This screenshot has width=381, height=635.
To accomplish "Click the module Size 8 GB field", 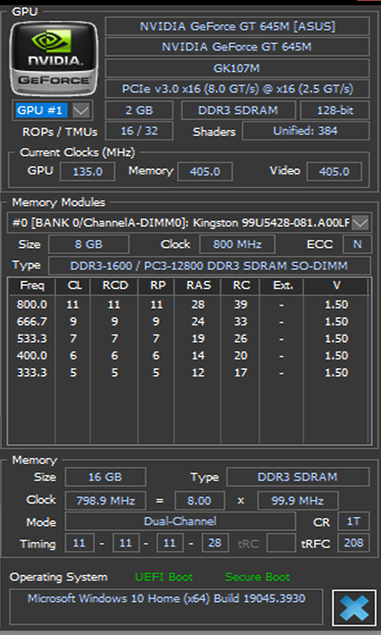I will 88,244.
